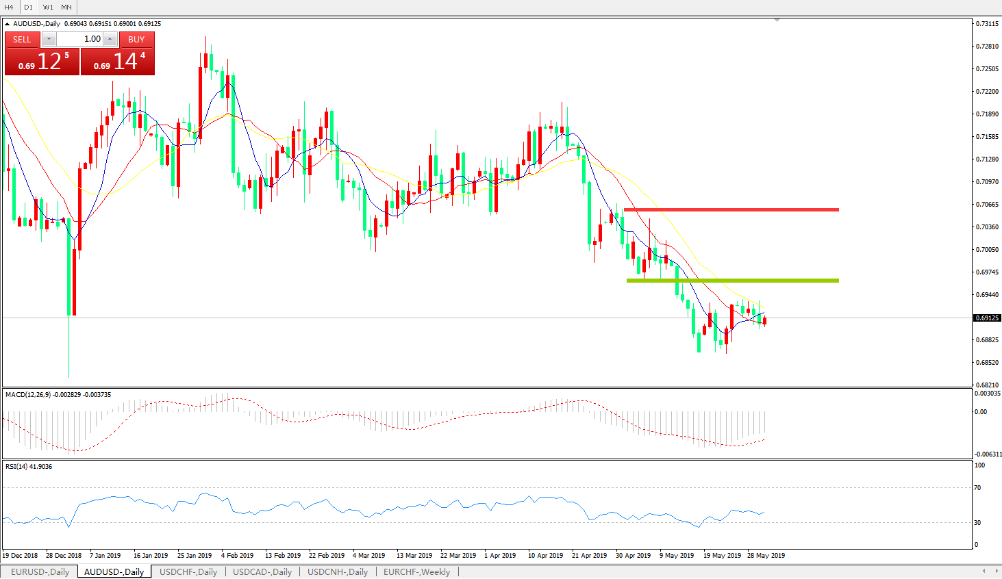Click the 1.00 lot volume field
Image resolution: width=1002 pixels, height=579 pixels.
click(x=79, y=40)
